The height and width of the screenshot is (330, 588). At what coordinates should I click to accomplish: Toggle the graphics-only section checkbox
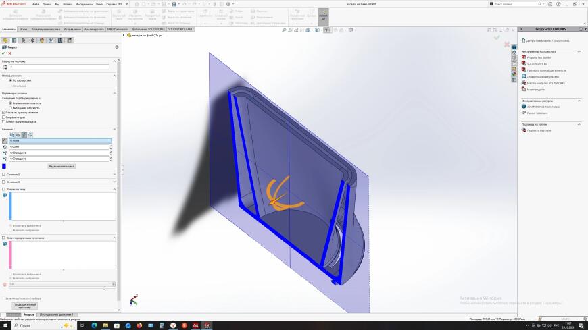[4, 121]
